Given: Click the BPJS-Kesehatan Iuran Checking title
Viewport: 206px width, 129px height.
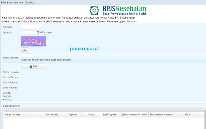Looking at the screenshot, I should pyautogui.click(x=18, y=2).
